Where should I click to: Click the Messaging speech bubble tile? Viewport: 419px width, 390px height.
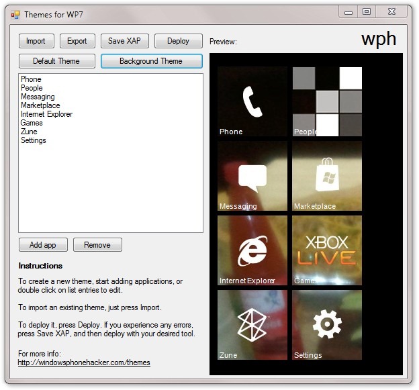[x=252, y=176]
